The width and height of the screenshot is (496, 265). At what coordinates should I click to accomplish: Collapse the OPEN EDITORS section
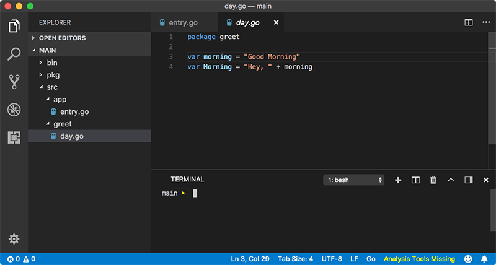tap(62, 38)
